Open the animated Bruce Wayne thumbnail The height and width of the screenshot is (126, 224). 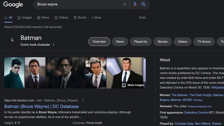pos(126,70)
